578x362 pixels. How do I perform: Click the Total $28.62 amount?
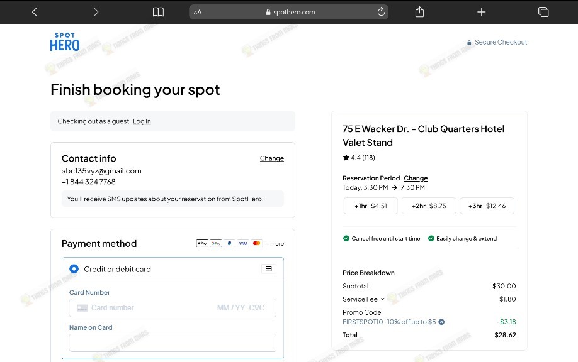(505, 335)
